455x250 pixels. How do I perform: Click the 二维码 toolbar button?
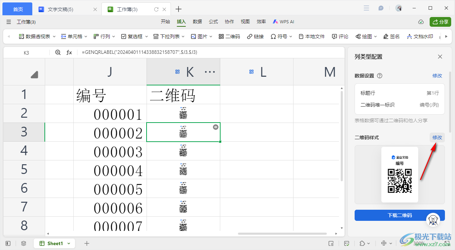[229, 36]
